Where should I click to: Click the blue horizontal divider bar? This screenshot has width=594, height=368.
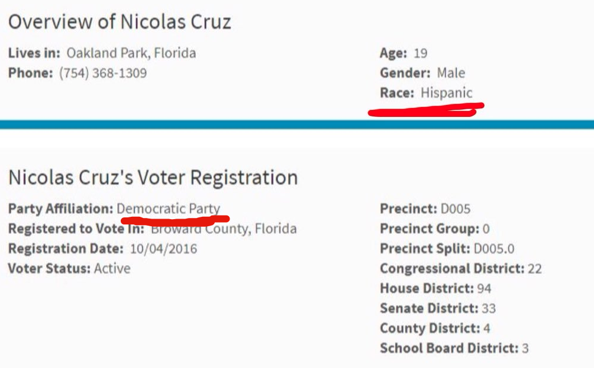[x=297, y=124]
